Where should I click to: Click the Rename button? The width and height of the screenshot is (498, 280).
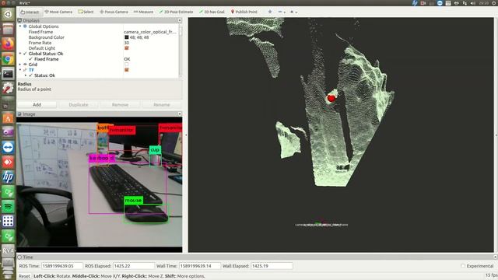(x=162, y=104)
